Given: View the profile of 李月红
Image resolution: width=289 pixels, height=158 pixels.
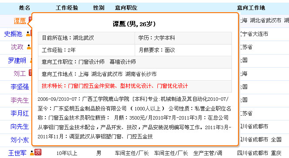Looking at the screenshot, I should 20,113.
